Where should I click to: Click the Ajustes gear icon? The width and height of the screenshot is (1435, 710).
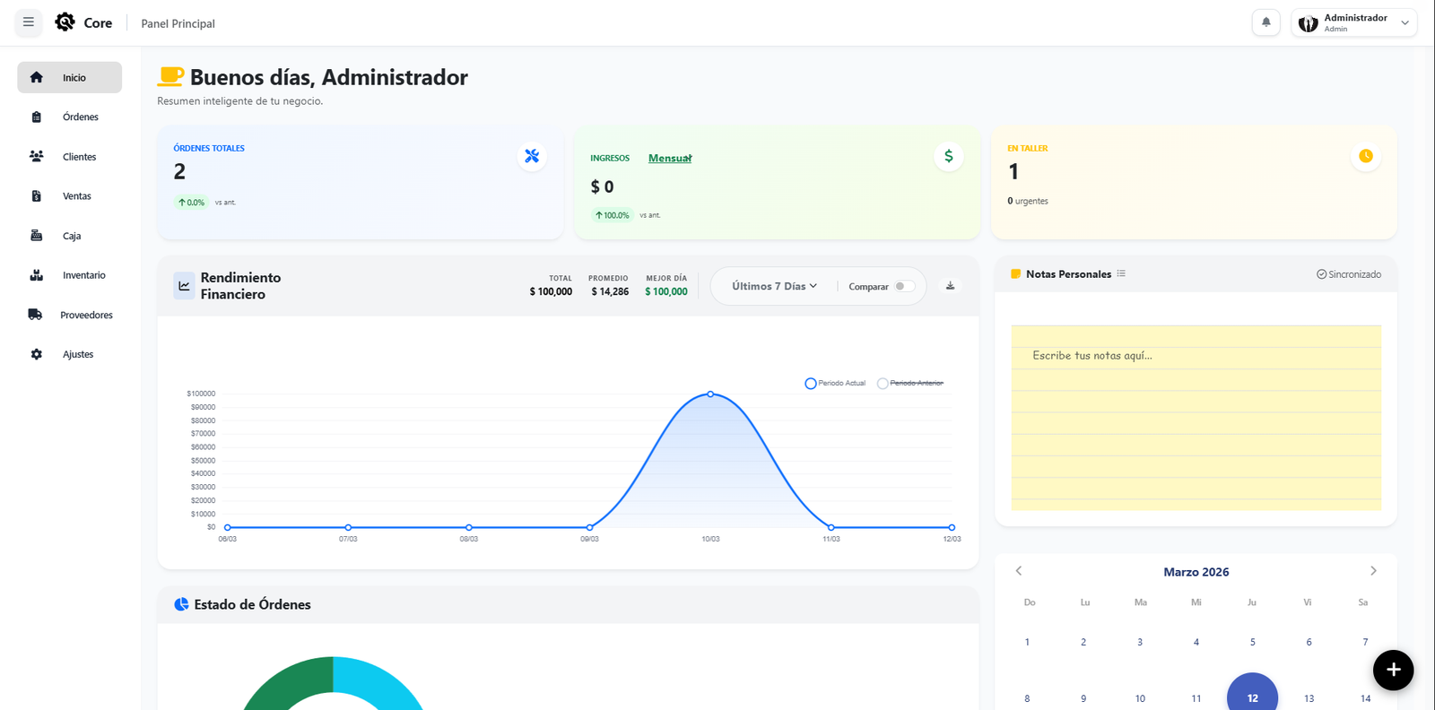click(x=37, y=354)
